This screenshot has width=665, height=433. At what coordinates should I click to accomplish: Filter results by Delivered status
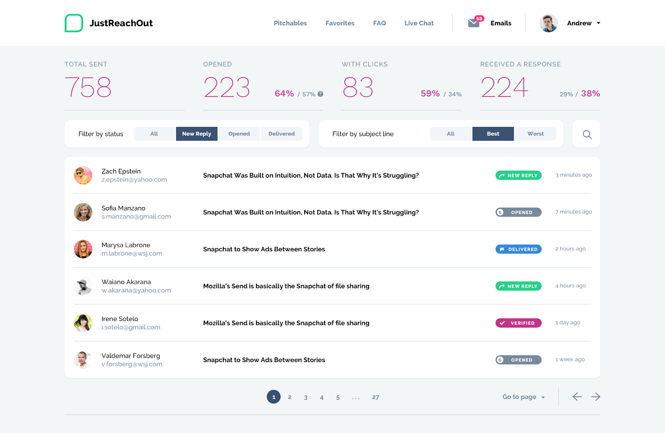point(281,134)
